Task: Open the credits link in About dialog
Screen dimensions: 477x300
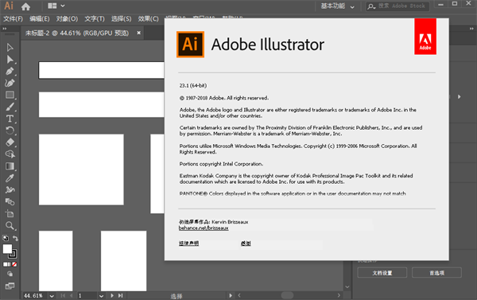Action: [246, 243]
